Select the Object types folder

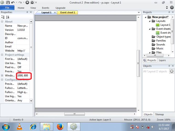161,36
